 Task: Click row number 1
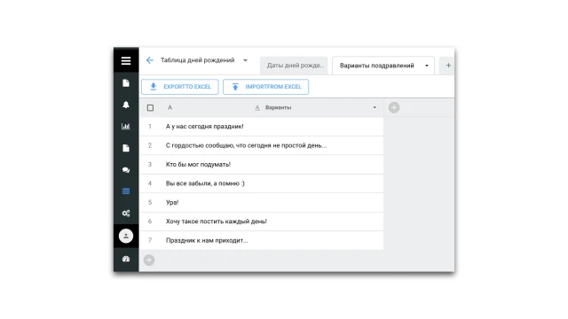(x=150, y=127)
